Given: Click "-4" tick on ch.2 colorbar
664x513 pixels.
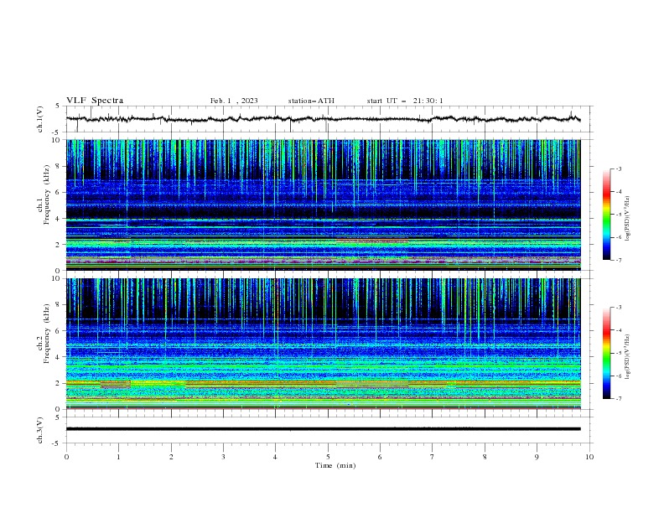Looking at the screenshot, I should coord(618,330).
